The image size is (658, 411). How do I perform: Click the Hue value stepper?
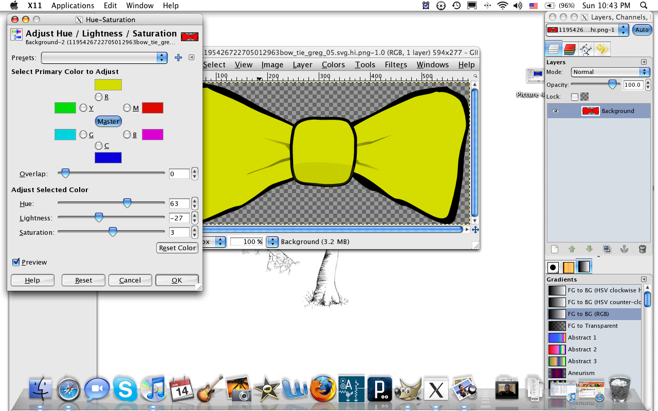point(194,203)
